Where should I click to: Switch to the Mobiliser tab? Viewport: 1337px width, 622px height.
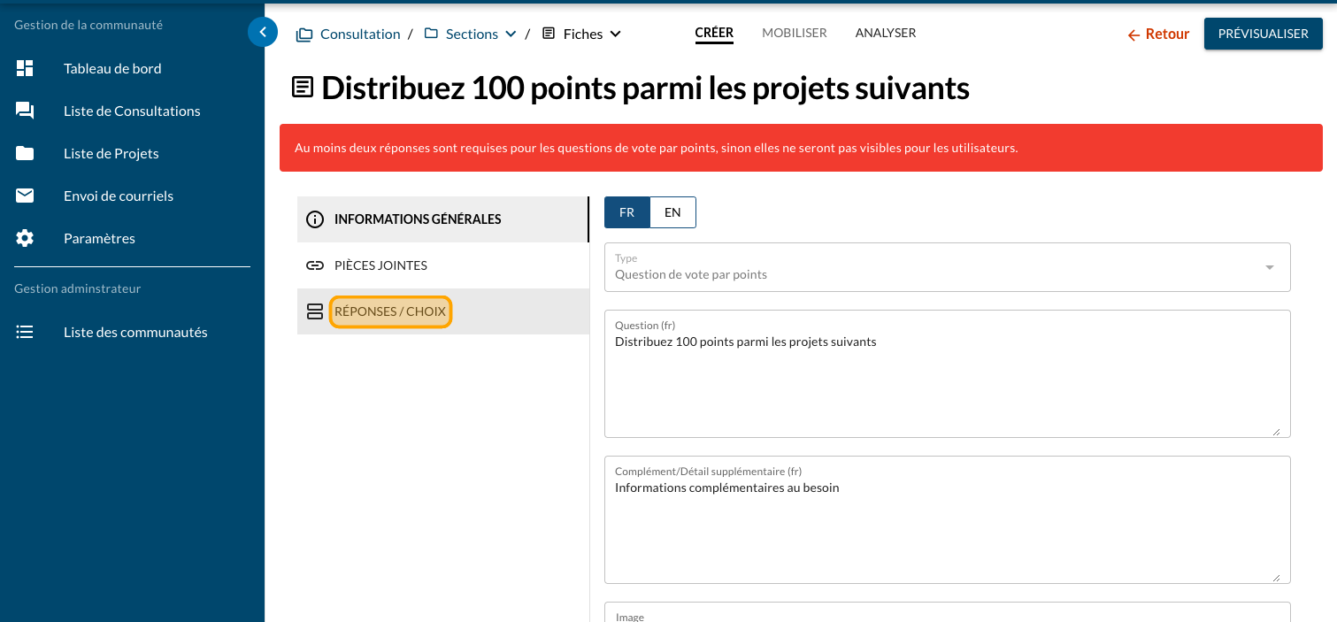(x=794, y=33)
